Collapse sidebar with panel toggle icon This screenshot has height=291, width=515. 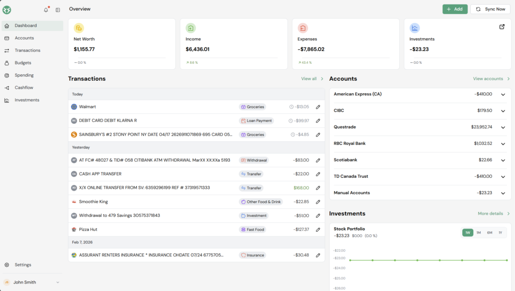(x=58, y=10)
